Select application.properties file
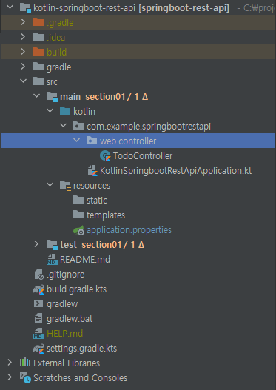The height and width of the screenshot is (390, 276). (129, 230)
